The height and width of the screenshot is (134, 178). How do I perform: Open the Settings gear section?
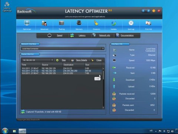131,26
